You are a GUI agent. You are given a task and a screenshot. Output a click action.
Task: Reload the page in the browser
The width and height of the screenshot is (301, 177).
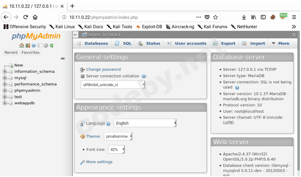(26, 17)
